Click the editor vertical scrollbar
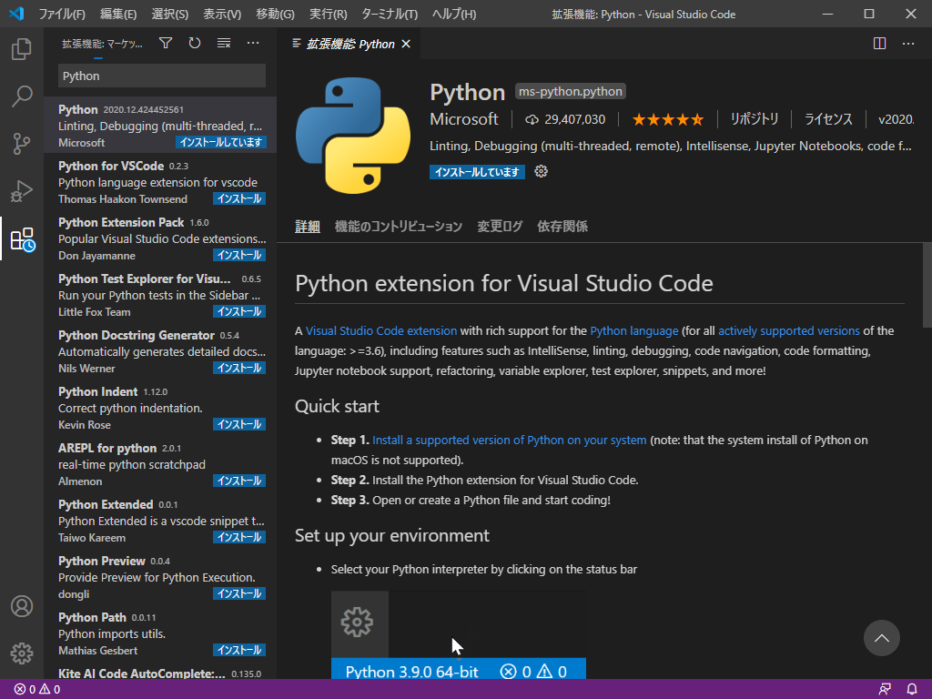Viewport: 932px width, 699px height. point(927,285)
